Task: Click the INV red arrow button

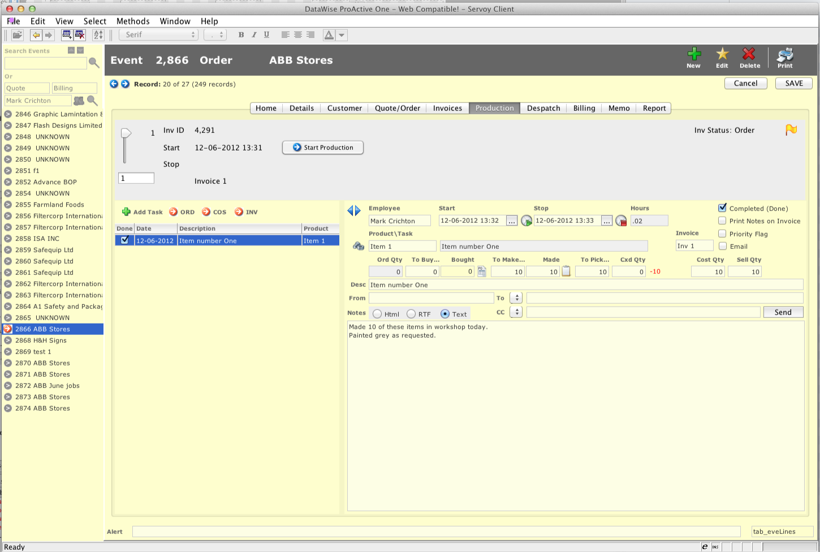Action: click(246, 212)
